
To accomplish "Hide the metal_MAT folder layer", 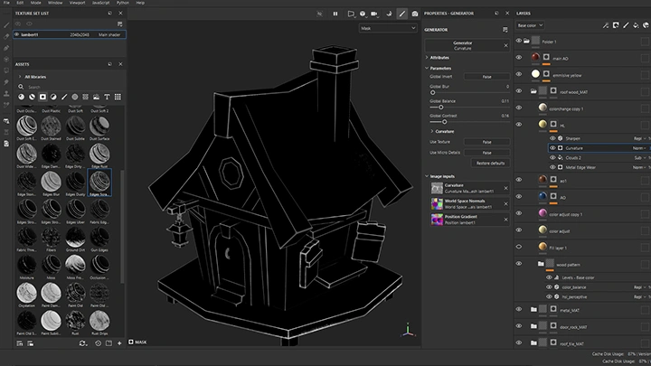I will click(x=519, y=309).
